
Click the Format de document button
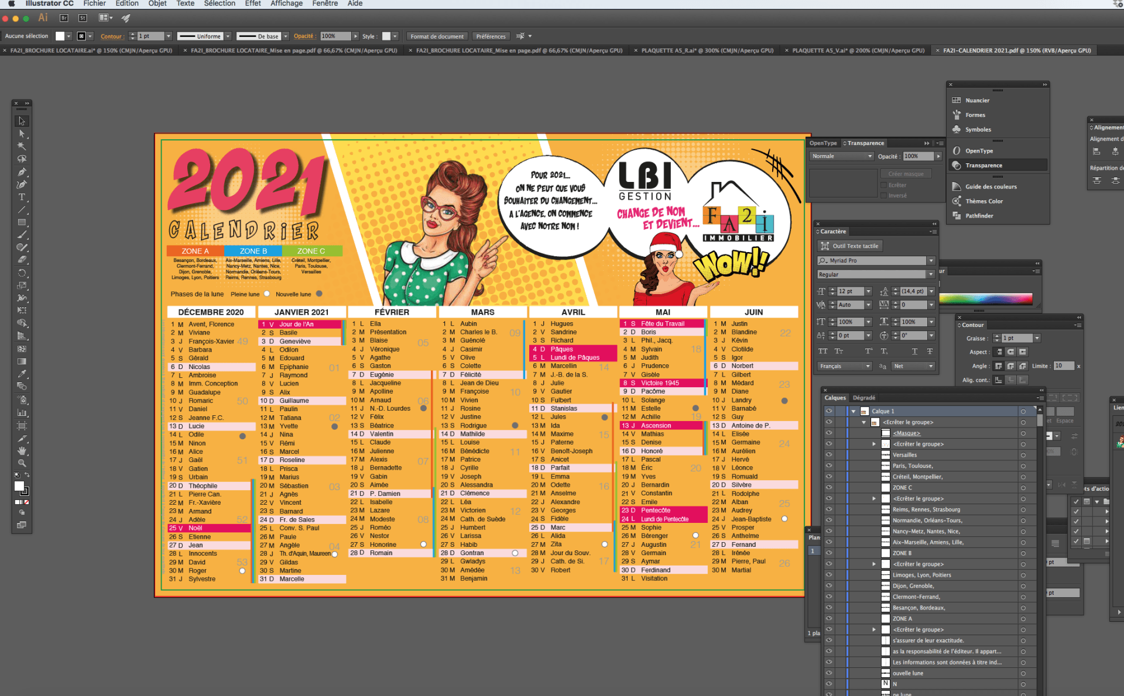click(x=437, y=36)
